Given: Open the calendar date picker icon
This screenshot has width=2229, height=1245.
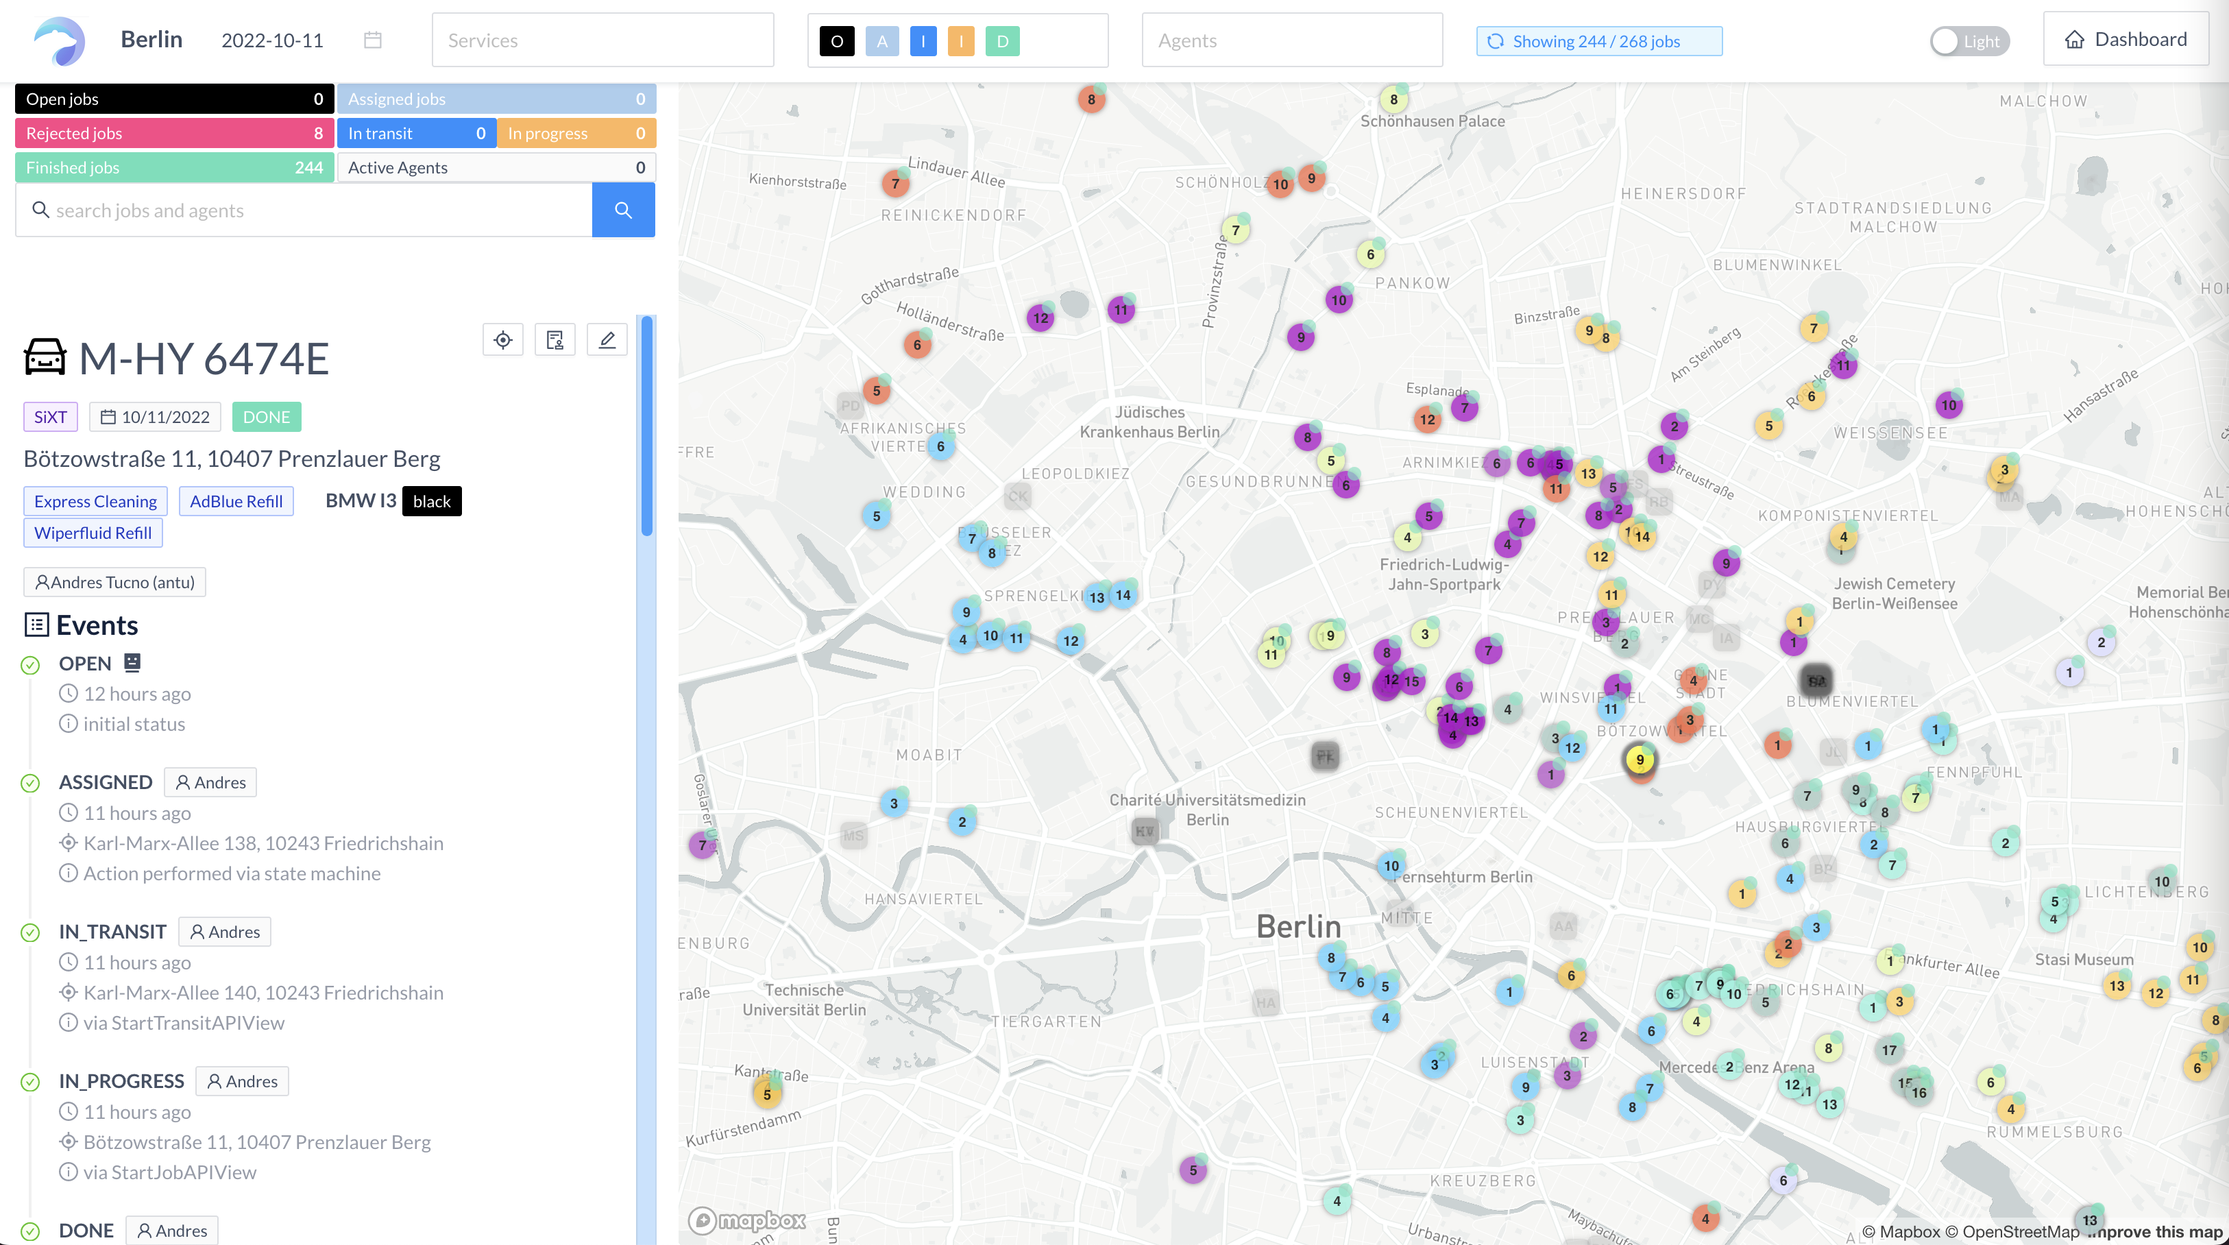Looking at the screenshot, I should 373,40.
